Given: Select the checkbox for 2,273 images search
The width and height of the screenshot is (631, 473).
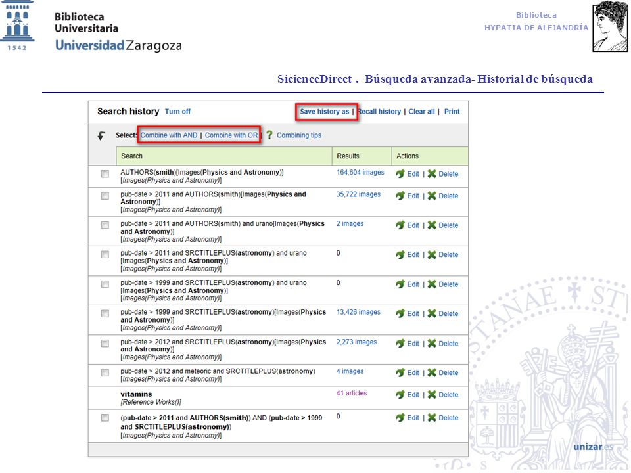Looking at the screenshot, I should pos(105,344).
